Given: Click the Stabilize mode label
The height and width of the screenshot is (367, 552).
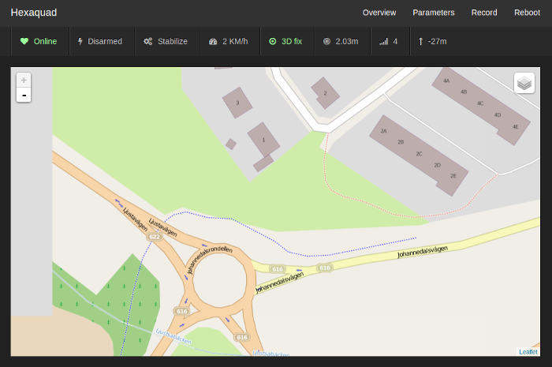Looking at the screenshot, I should [x=173, y=41].
